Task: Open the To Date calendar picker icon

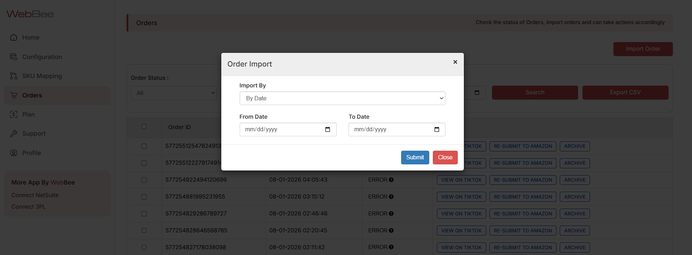Action: tap(436, 129)
